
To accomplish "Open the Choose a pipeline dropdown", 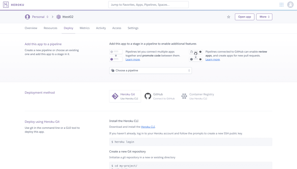I will point(151,71).
